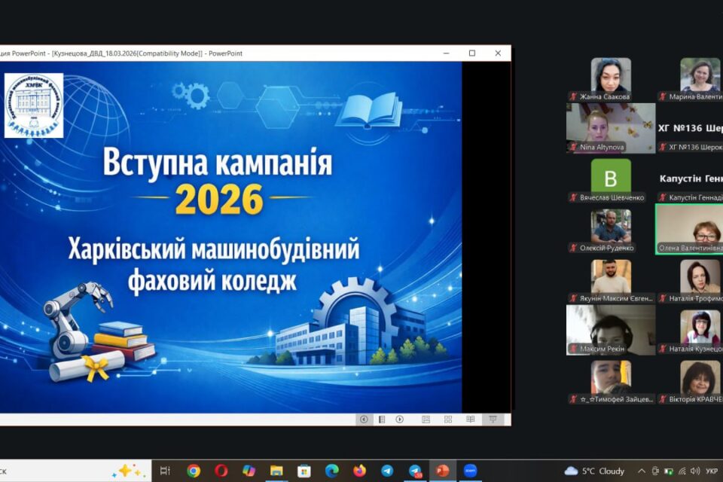Switch PowerPoint to Normal view

426,419
